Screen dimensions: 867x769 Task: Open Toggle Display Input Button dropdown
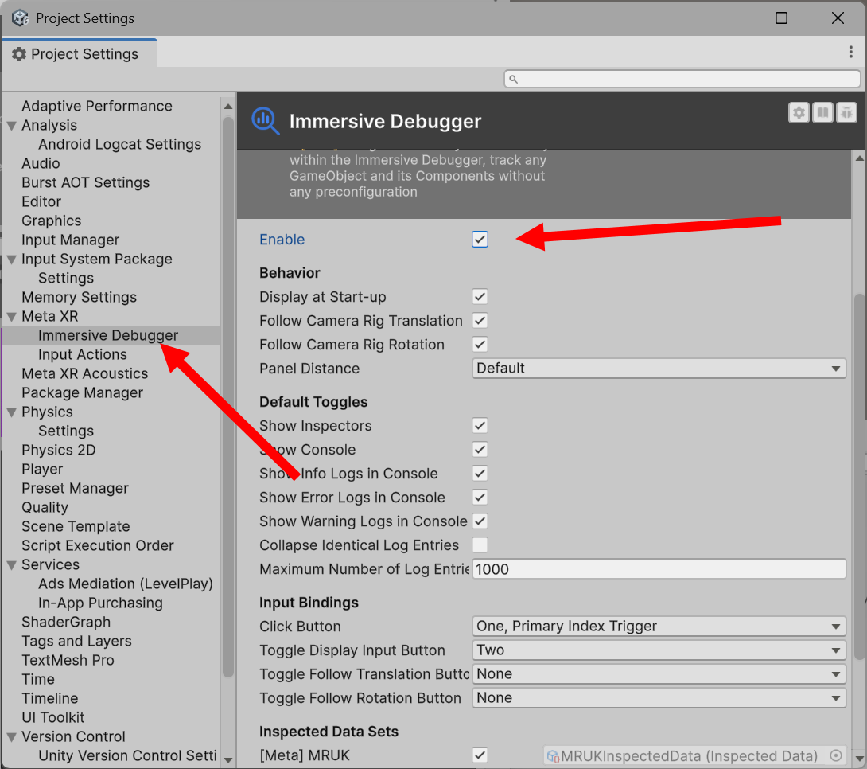click(x=659, y=650)
